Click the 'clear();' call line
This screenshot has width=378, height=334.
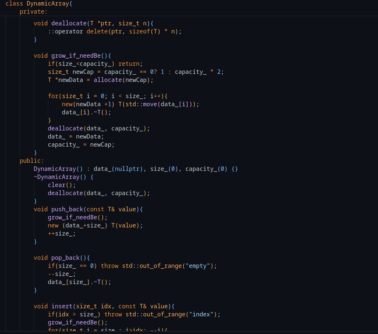click(62, 185)
